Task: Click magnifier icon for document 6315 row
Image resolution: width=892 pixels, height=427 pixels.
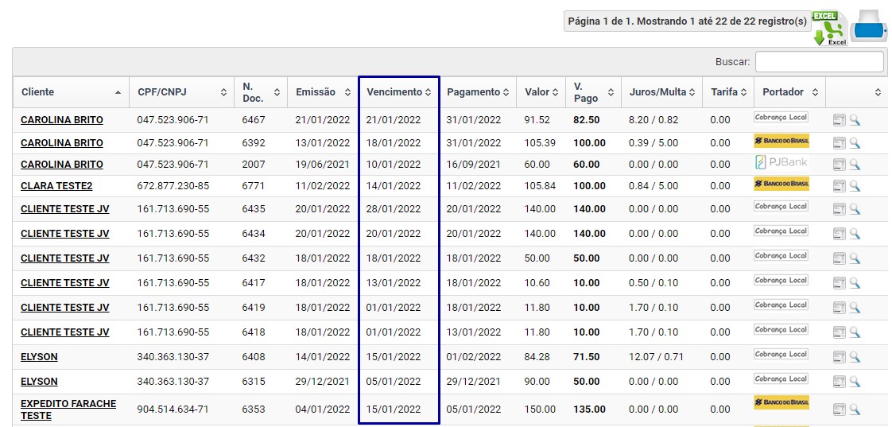Action: point(855,382)
